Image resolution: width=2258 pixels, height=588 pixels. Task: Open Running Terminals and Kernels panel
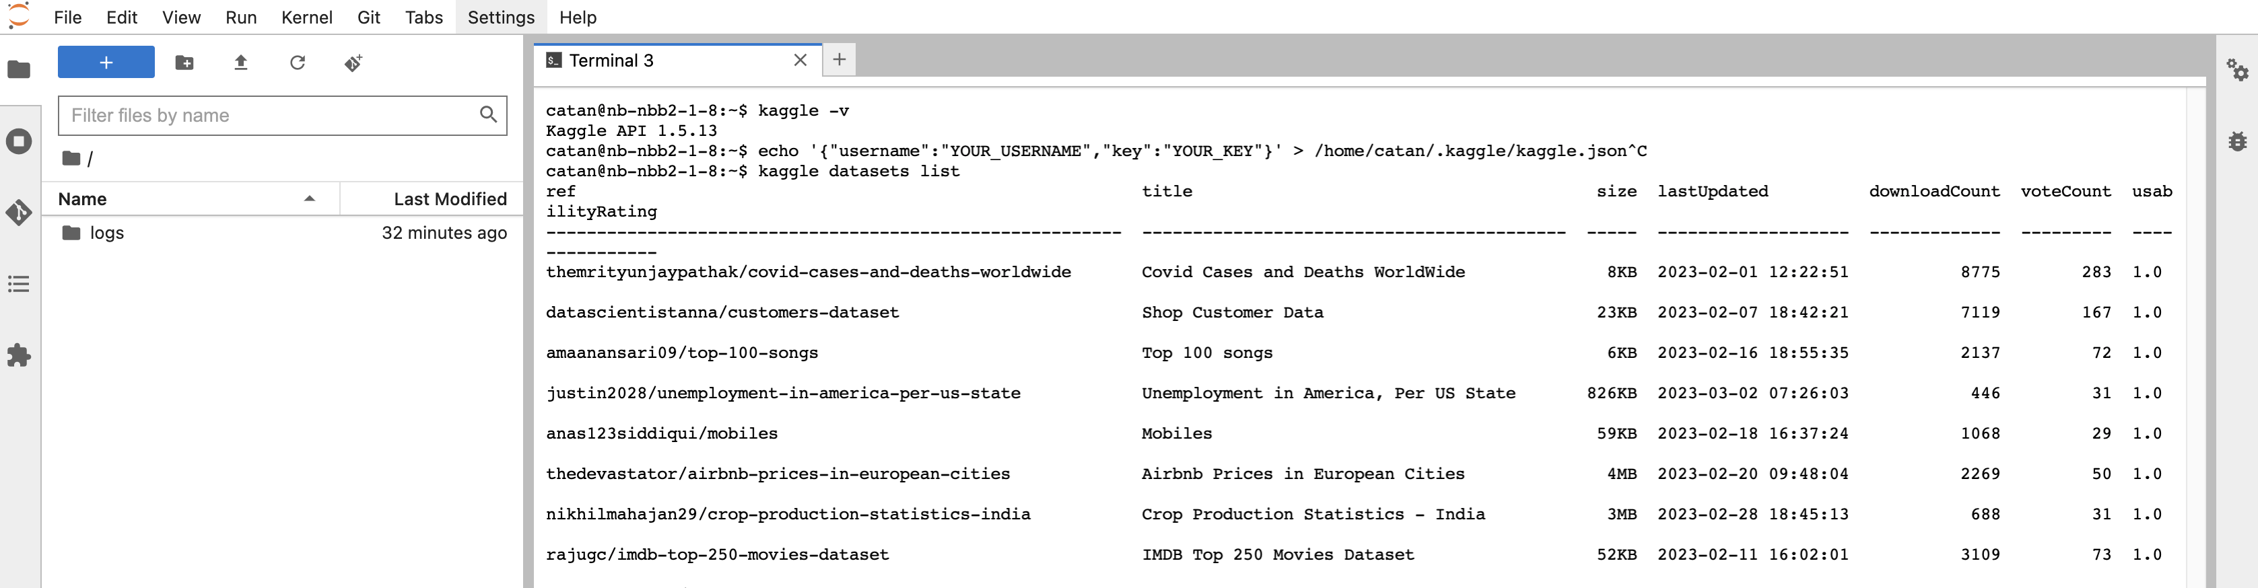click(x=20, y=141)
